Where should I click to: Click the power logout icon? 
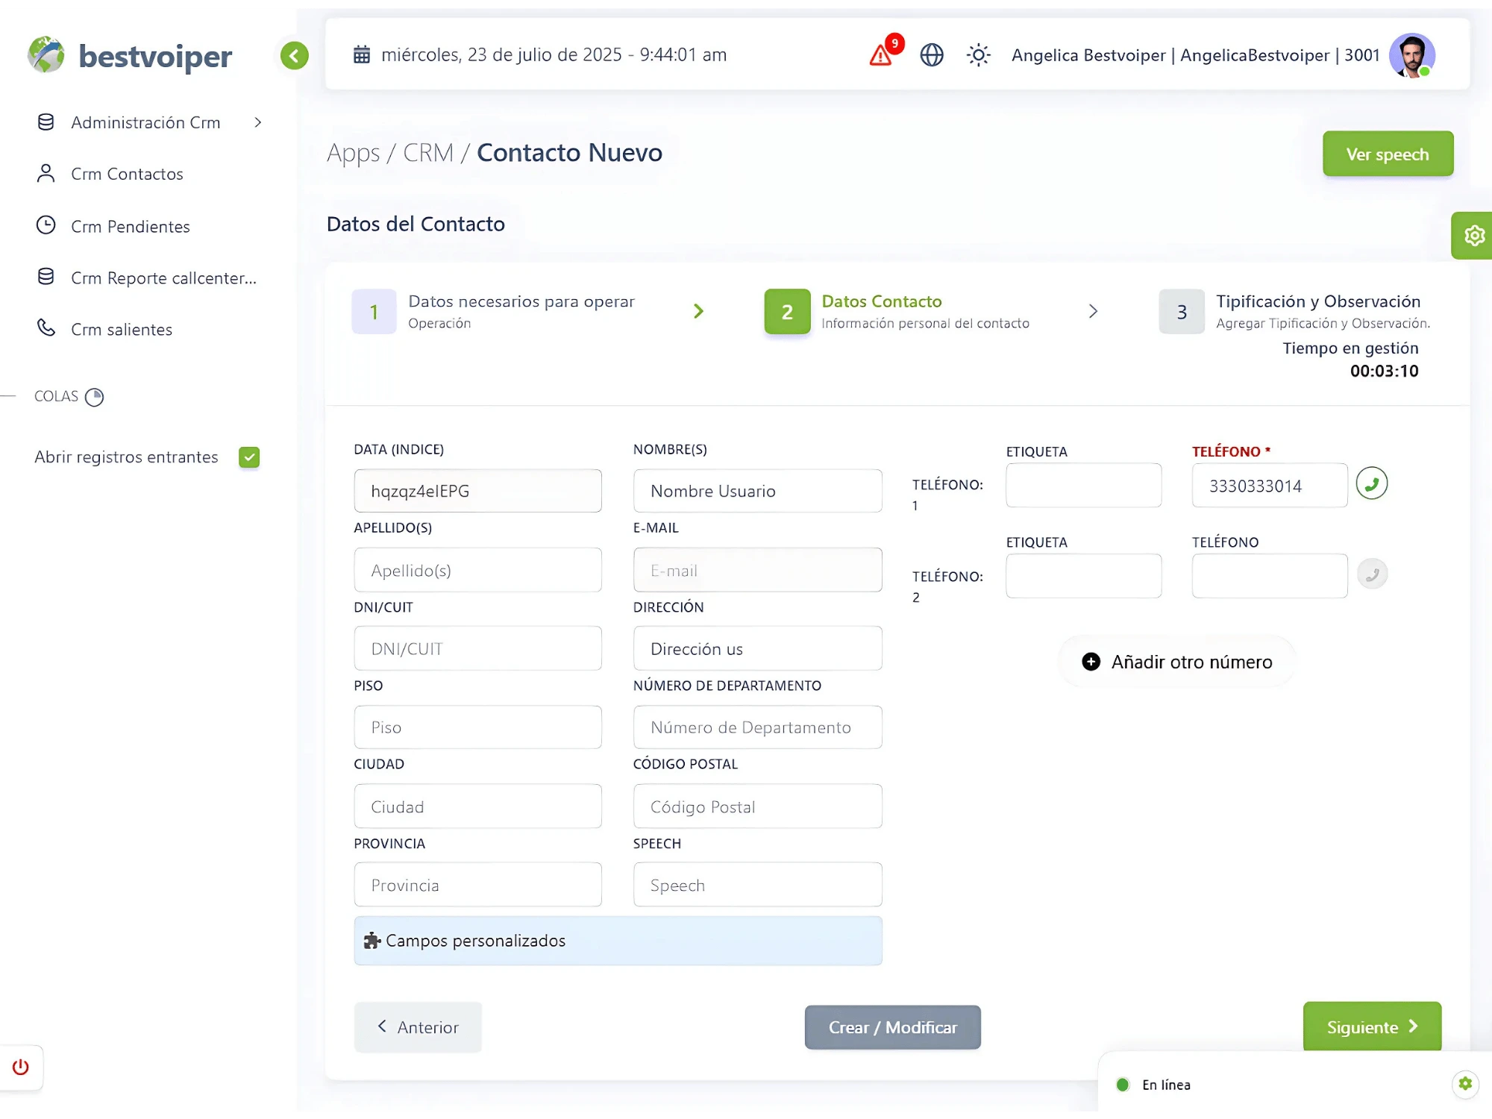[x=21, y=1067]
